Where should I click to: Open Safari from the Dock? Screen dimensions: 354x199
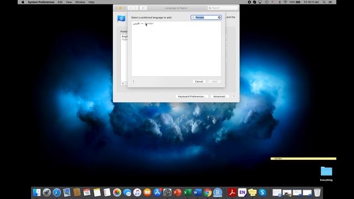(56, 192)
